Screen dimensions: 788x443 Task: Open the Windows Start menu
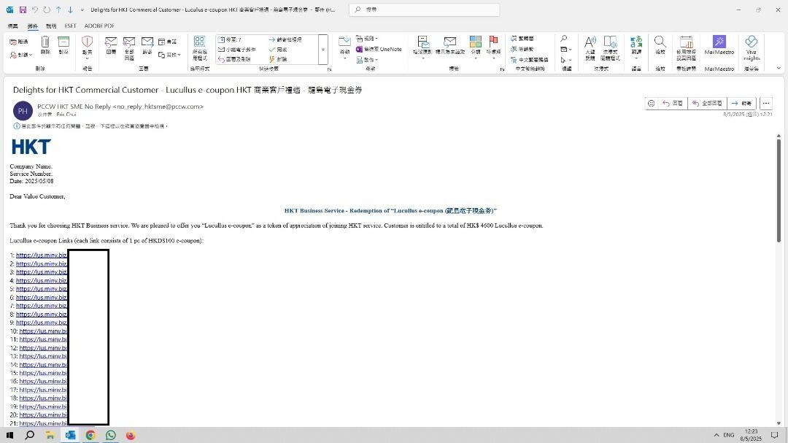[9, 435]
